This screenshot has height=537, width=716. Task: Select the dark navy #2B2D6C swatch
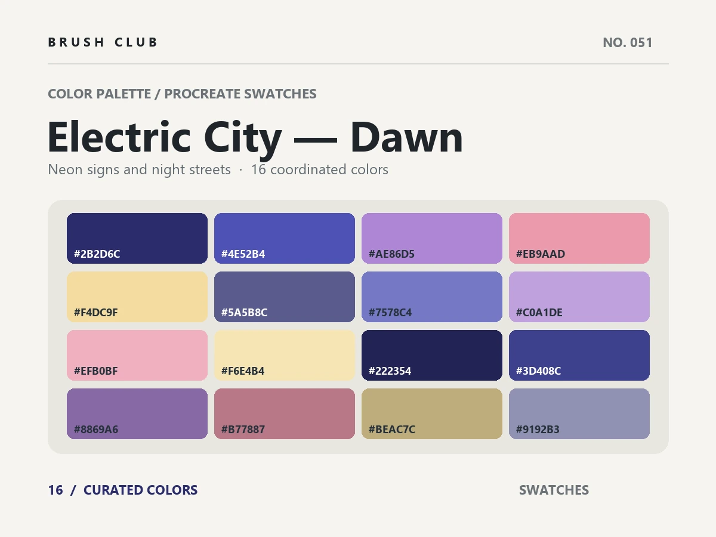click(137, 239)
